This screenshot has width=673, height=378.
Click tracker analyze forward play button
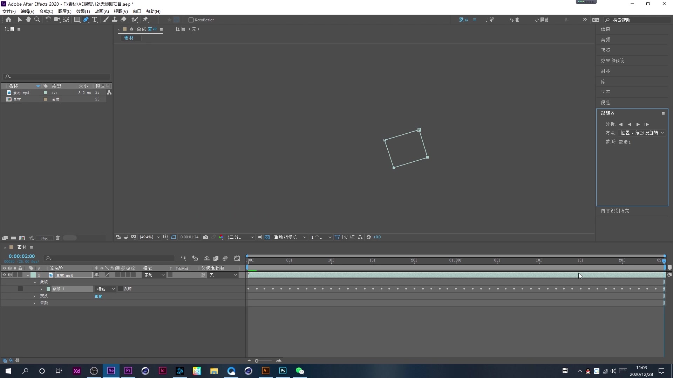click(638, 124)
